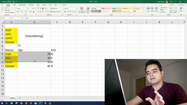Click the Percent Style icon
Viewport: 187px width, 105px height.
point(68,12)
